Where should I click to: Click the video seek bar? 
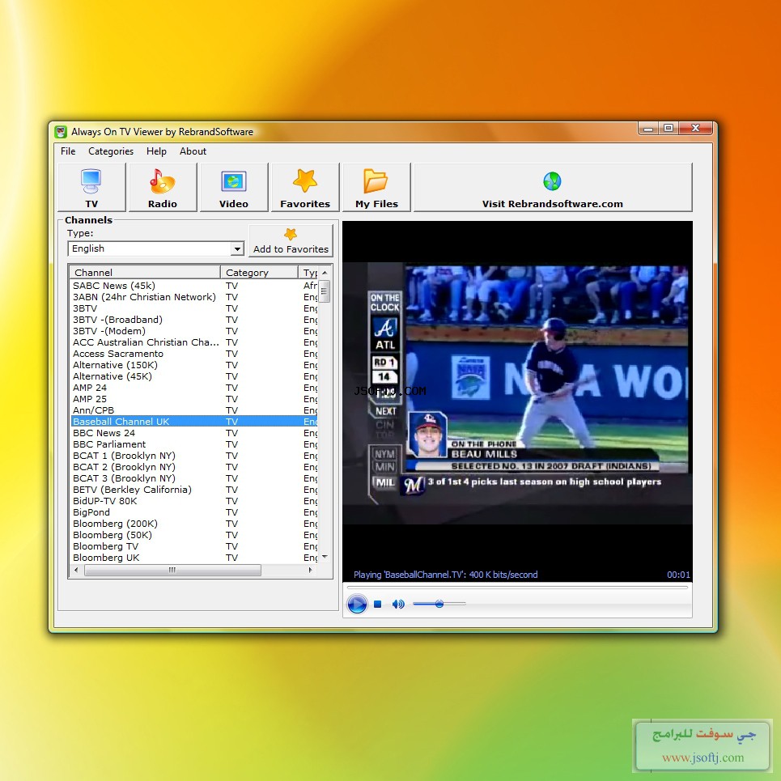tap(517, 588)
